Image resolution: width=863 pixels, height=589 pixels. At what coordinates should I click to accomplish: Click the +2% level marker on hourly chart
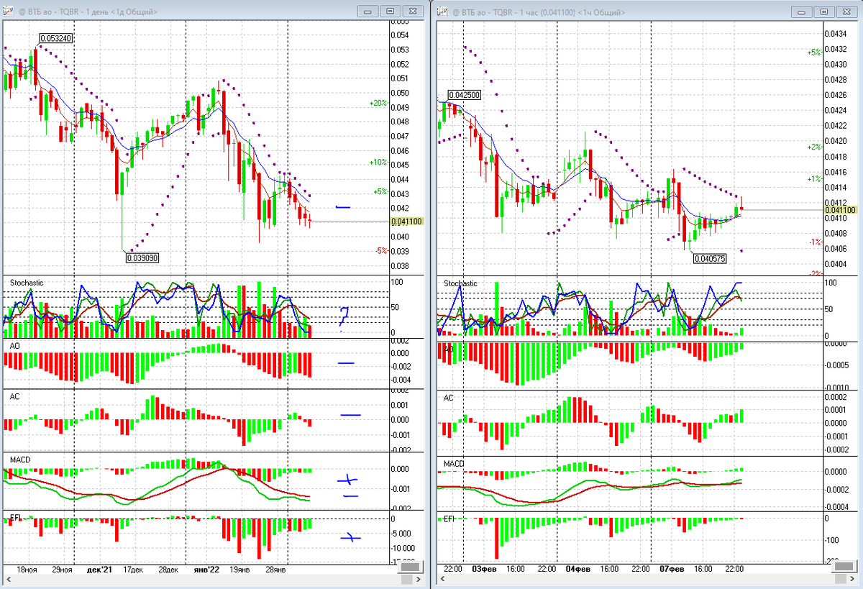click(x=814, y=147)
